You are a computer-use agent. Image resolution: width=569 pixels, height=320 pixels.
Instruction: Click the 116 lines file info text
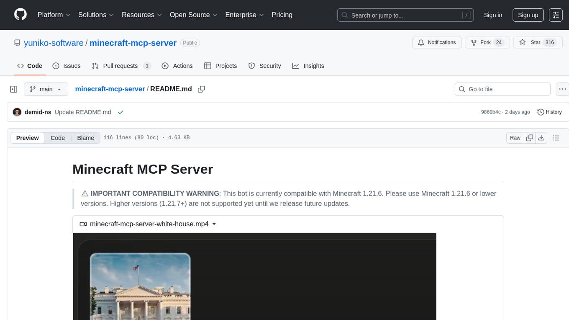pos(146,138)
